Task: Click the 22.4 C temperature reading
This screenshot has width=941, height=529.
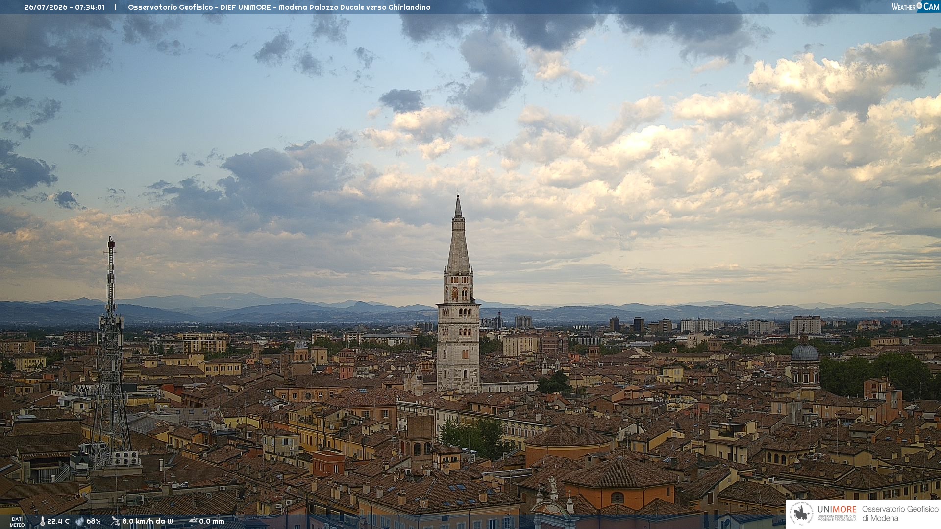Action: coord(58,521)
